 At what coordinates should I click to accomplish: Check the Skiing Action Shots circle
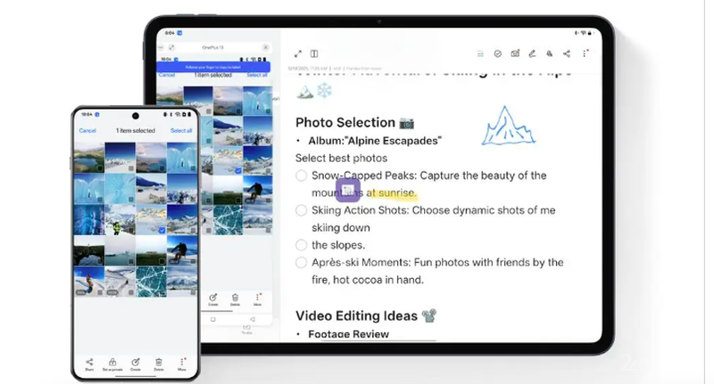(301, 210)
